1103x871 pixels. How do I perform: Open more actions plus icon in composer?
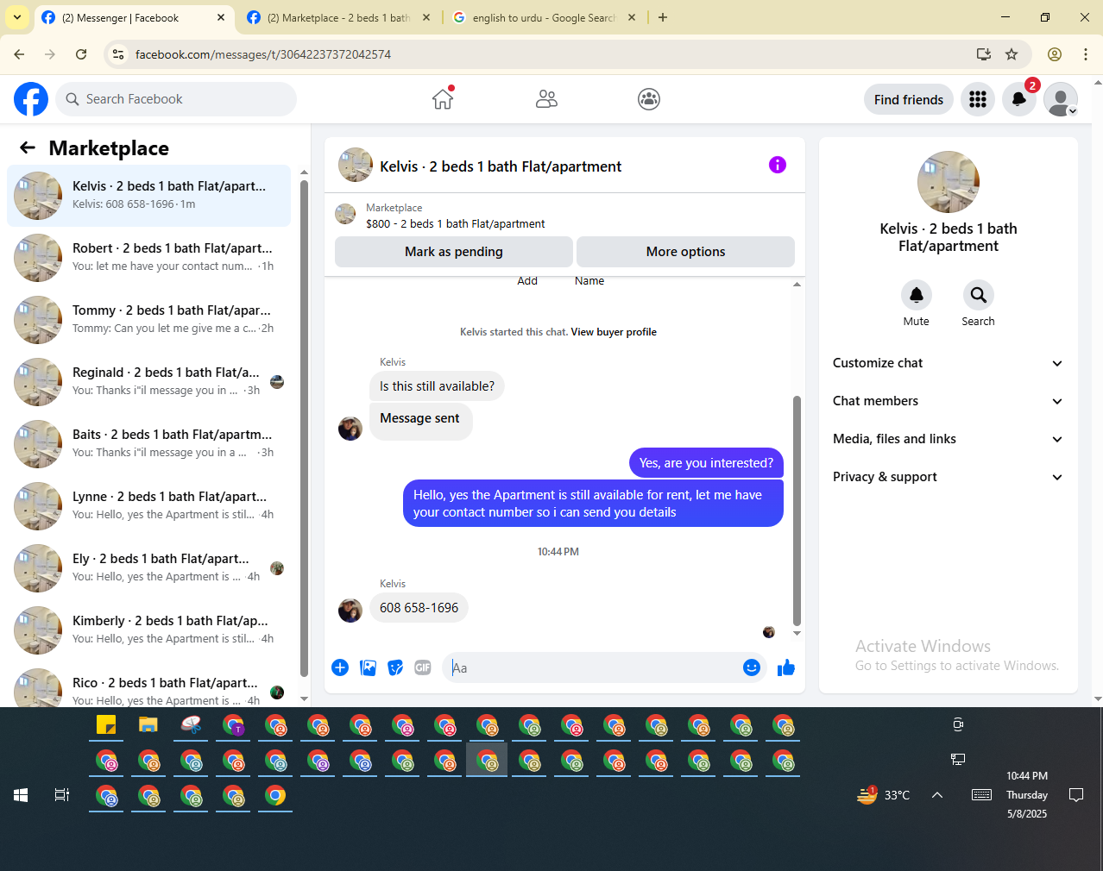tap(340, 667)
